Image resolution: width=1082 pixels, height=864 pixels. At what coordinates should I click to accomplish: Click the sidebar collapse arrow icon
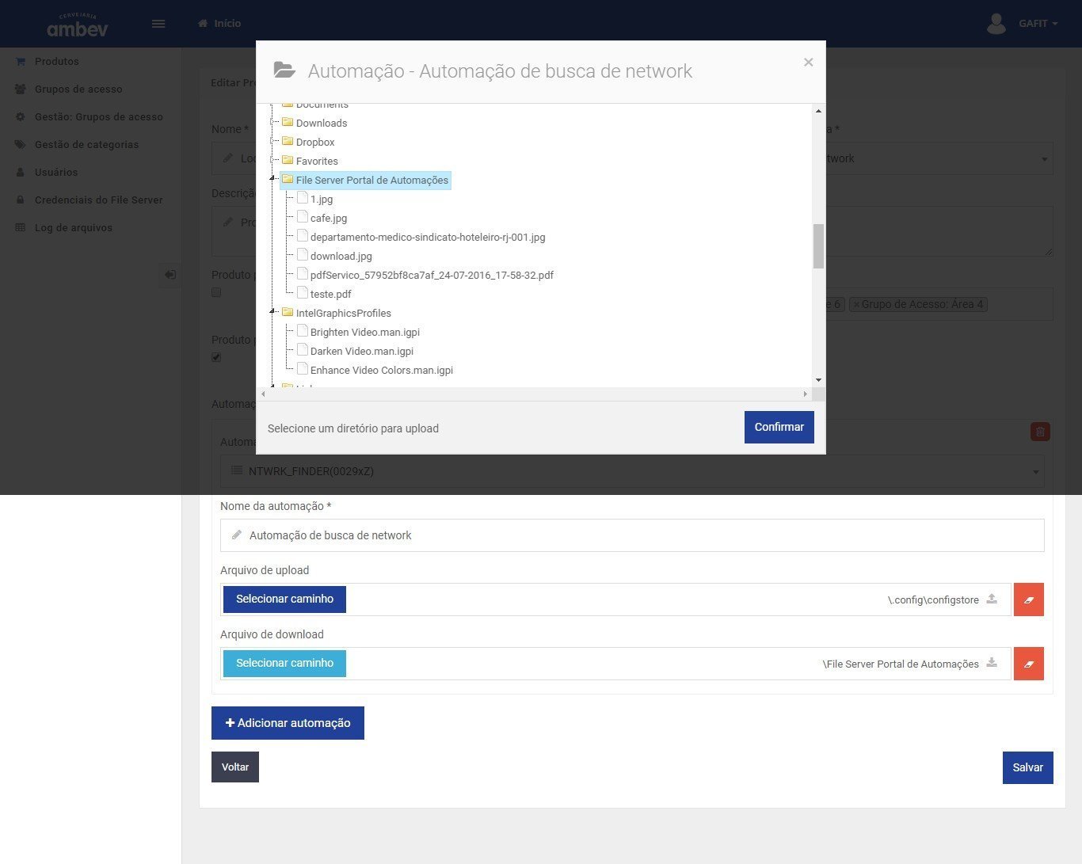[170, 275]
